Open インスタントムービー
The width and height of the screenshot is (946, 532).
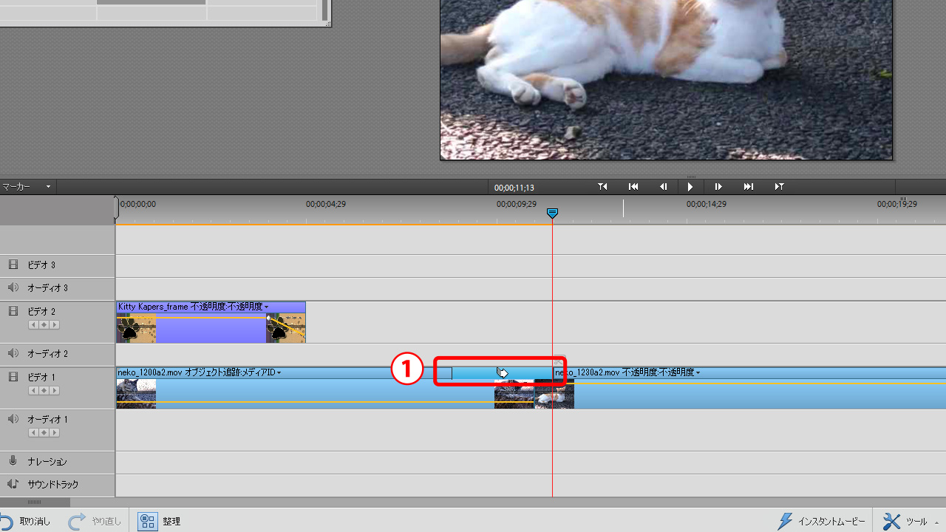click(821, 522)
